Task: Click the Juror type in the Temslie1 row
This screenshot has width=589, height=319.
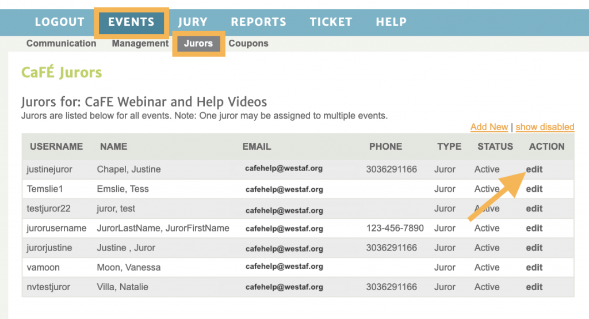Action: click(x=445, y=189)
